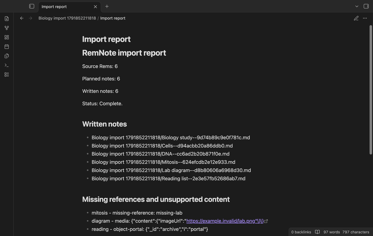This screenshot has height=236, width=373.
Task: Click the bottom ribbon list icon
Action: (x=7, y=75)
